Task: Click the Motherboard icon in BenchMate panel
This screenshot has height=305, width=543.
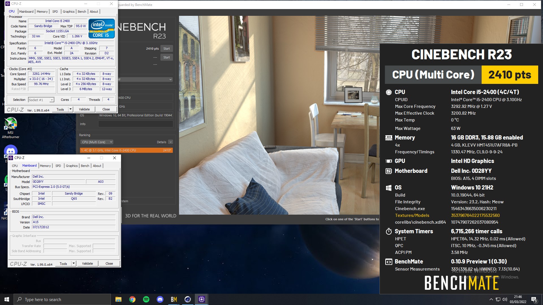Action: tap(389, 171)
